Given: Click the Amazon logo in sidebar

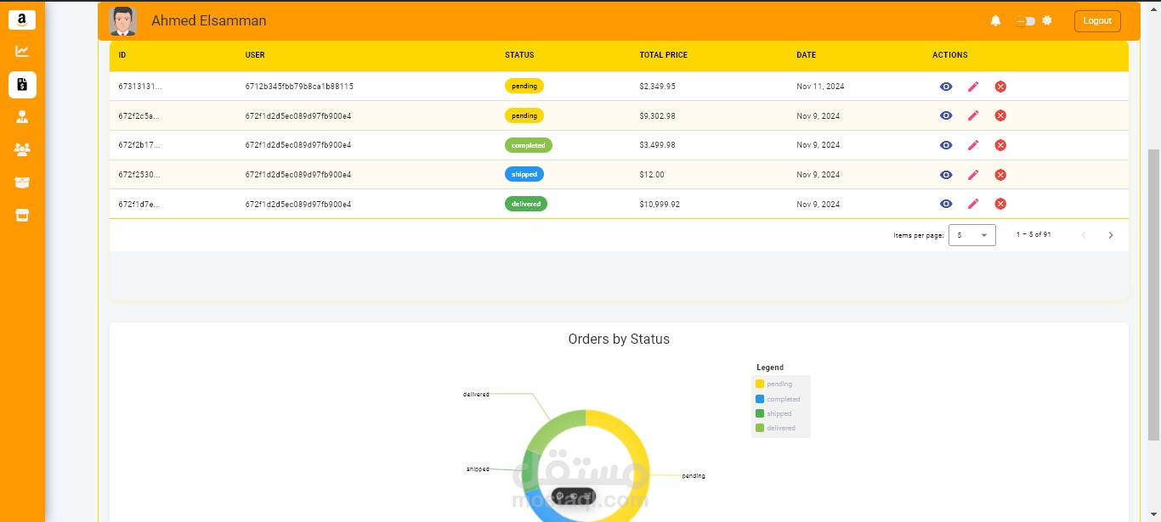Looking at the screenshot, I should (22, 20).
